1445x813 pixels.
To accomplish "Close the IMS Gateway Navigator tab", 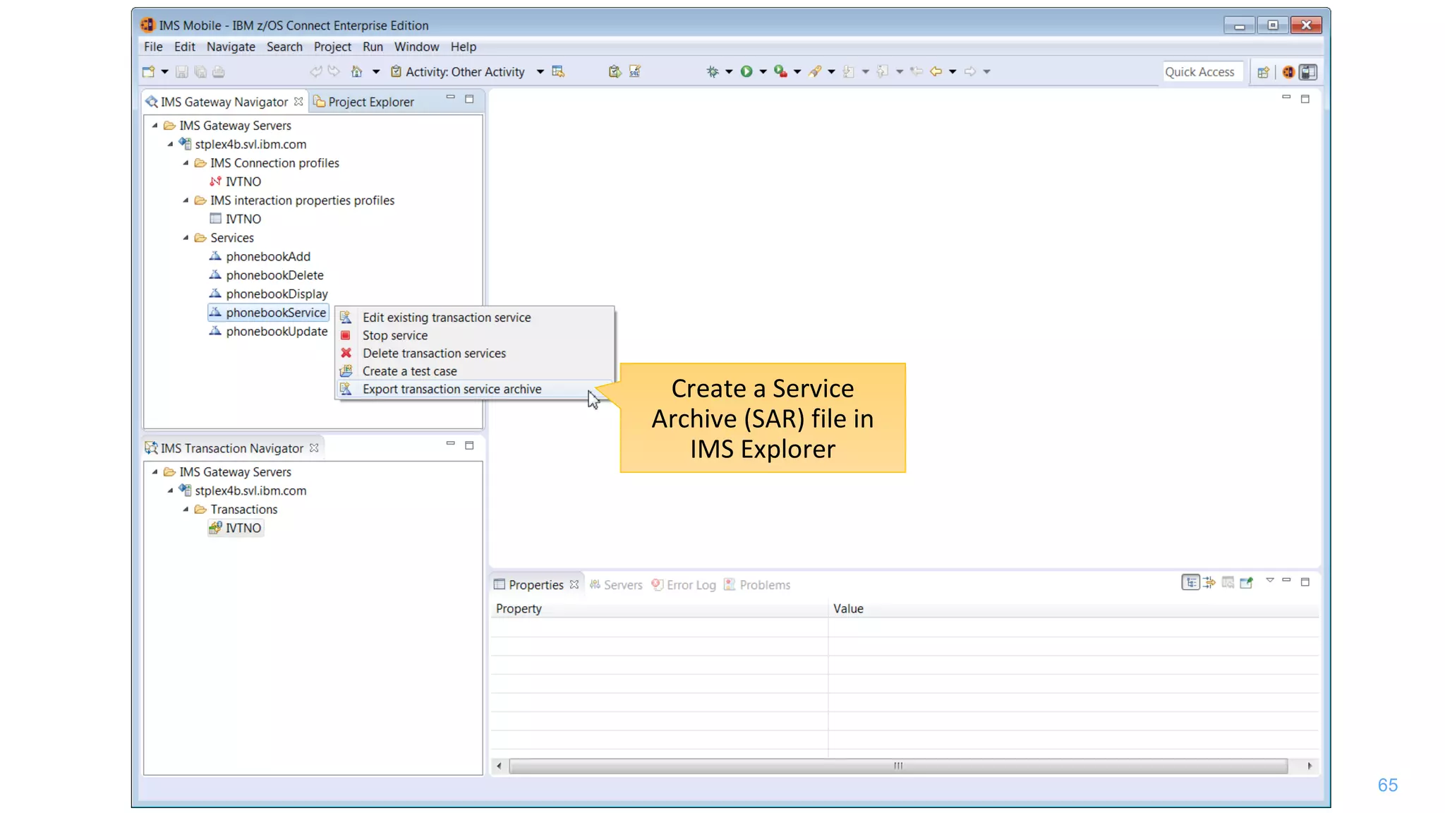I will [x=298, y=102].
